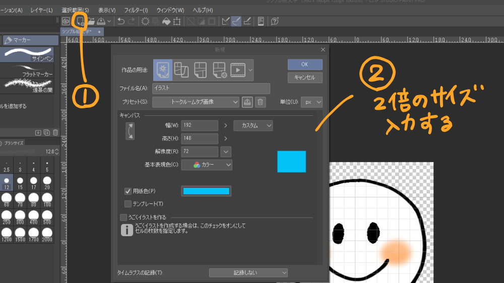Image resolution: width=504 pixels, height=283 pixels.
Task: Click the Show selection border toolbar icon
Action: 212,21
